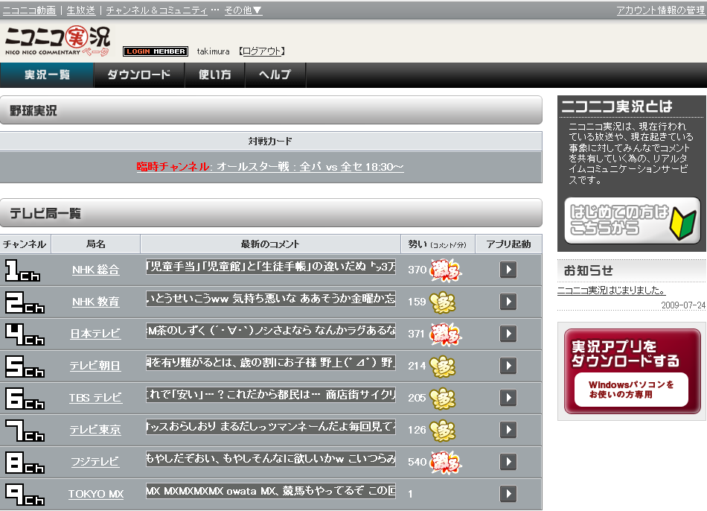
Task: Open the NHK 教育 station link
Action: [95, 302]
